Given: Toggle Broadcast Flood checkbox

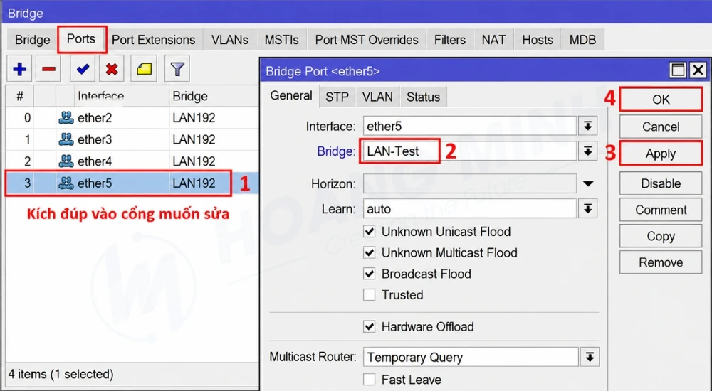Looking at the screenshot, I should pyautogui.click(x=369, y=274).
